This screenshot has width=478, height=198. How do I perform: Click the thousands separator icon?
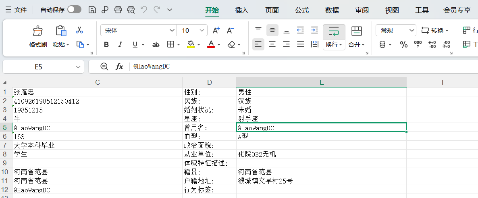(x=418, y=44)
